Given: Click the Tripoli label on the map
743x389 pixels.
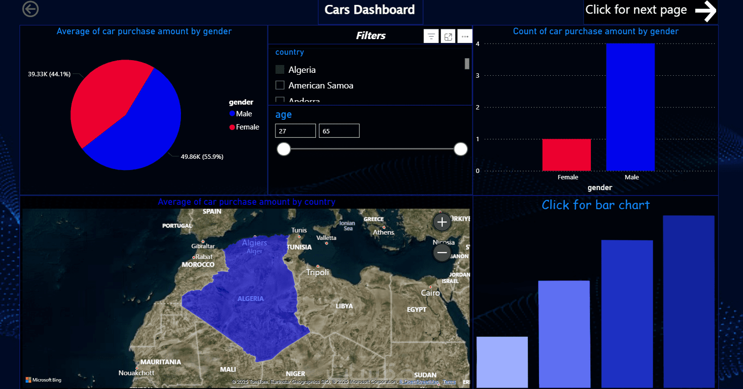Looking at the screenshot, I should (317, 272).
